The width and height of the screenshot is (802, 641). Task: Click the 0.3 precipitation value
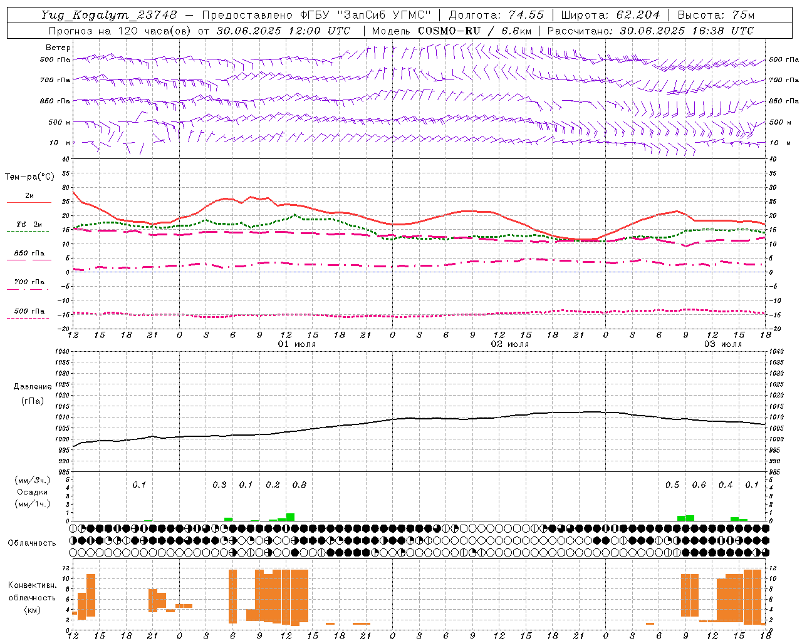(219, 485)
